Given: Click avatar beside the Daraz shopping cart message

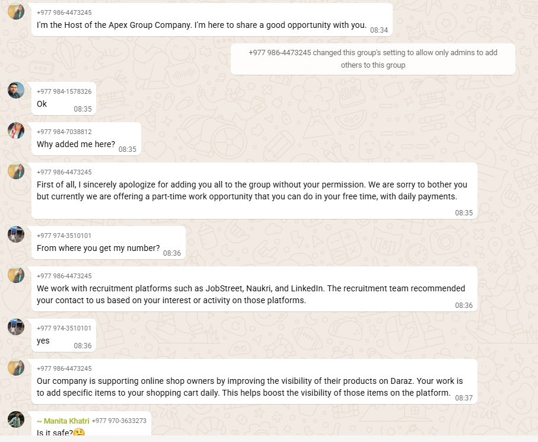Looking at the screenshot, I should [16, 367].
